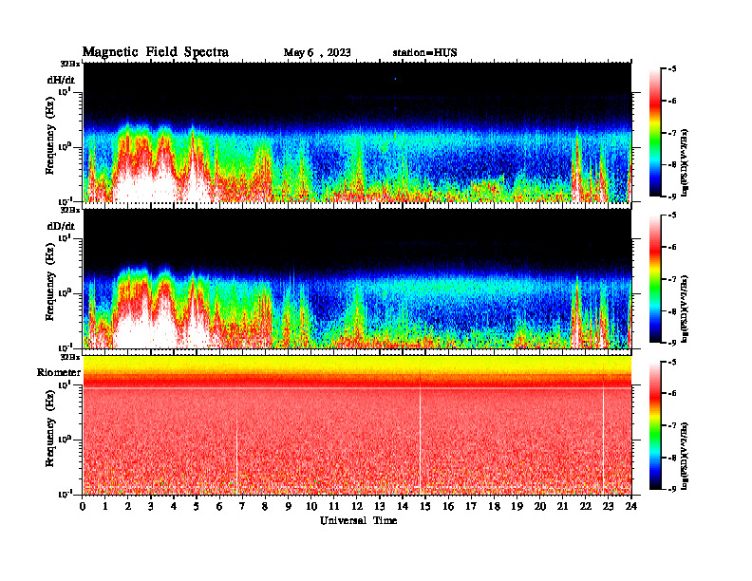Viewport: 752px width, 581px height.
Task: Click hour tick label "14" on time axis
Action: [x=403, y=506]
